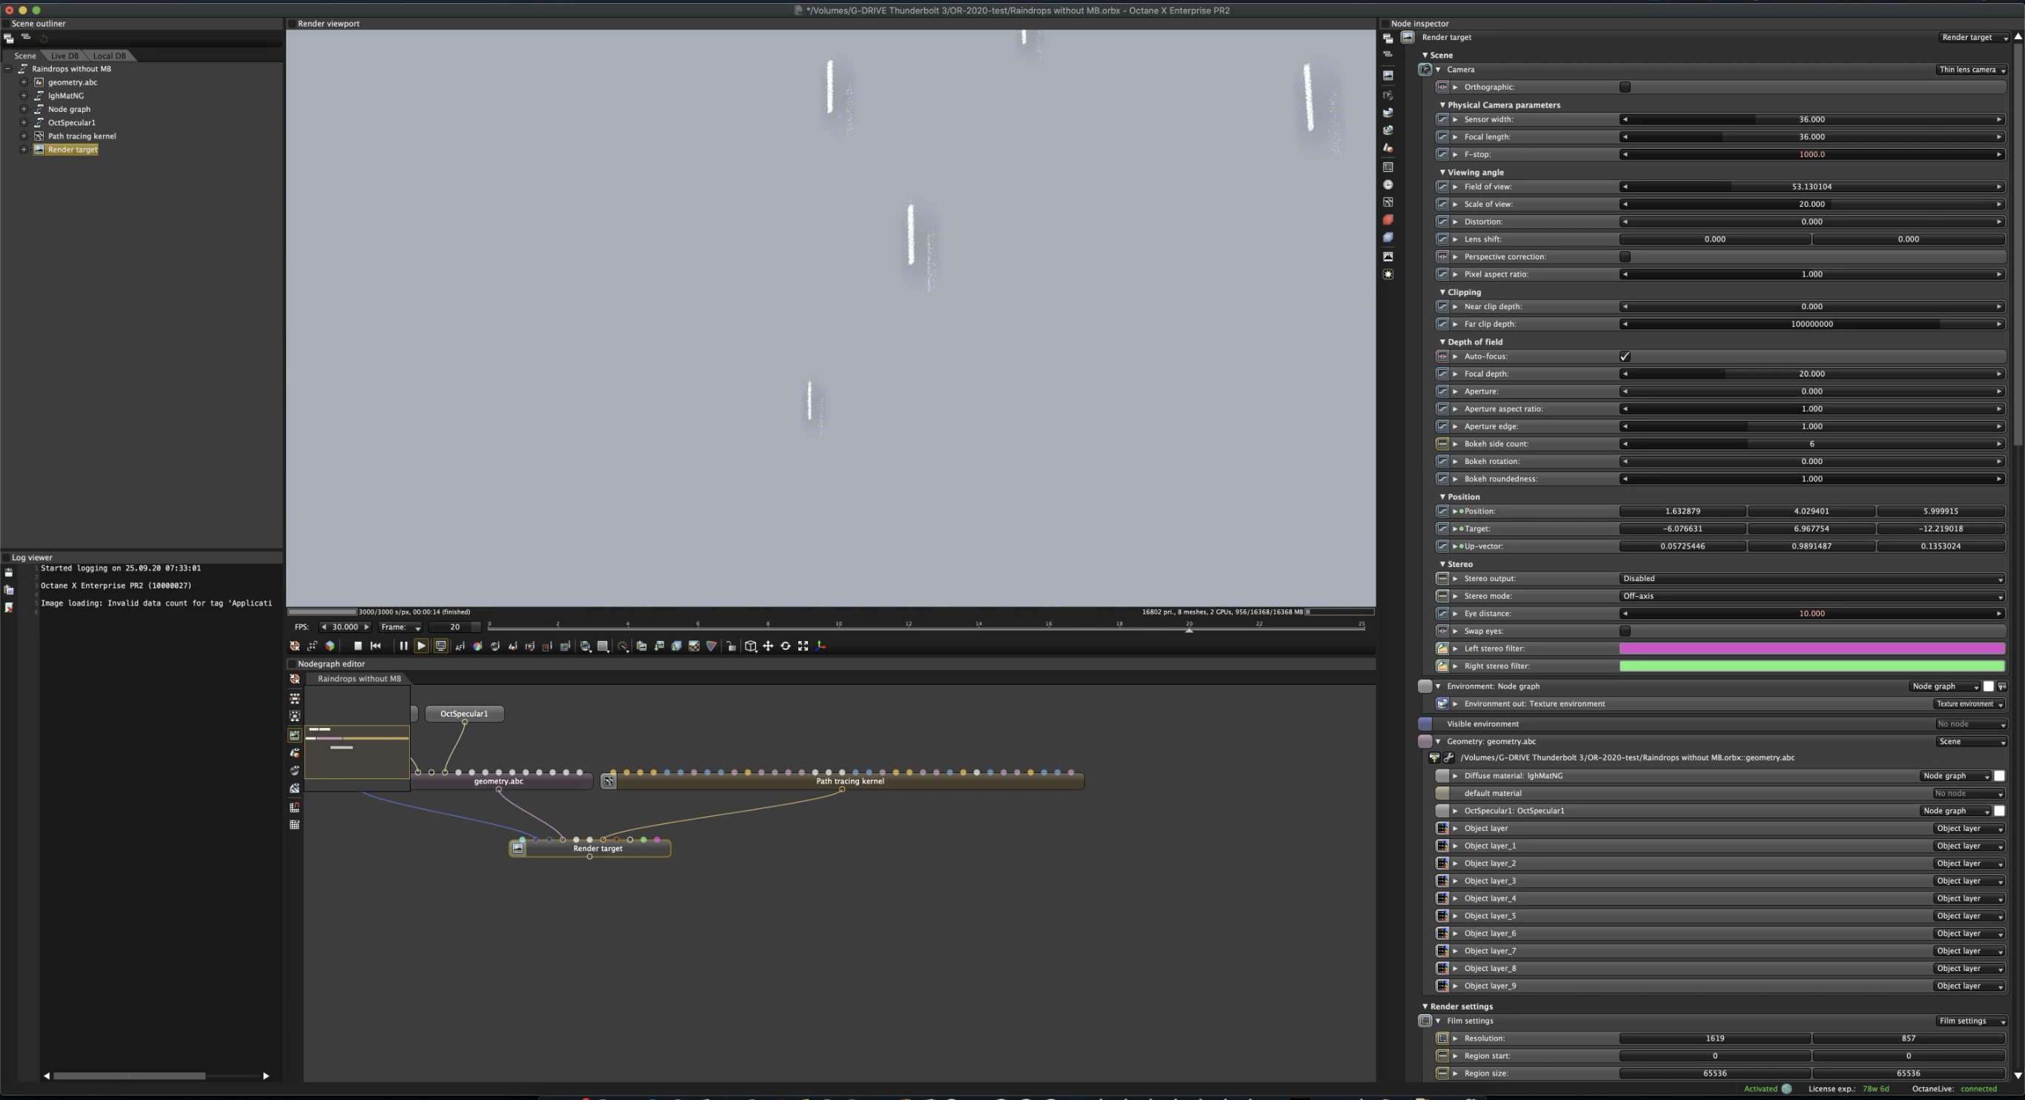Pause the render
This screenshot has width=2025, height=1100.
point(403,646)
